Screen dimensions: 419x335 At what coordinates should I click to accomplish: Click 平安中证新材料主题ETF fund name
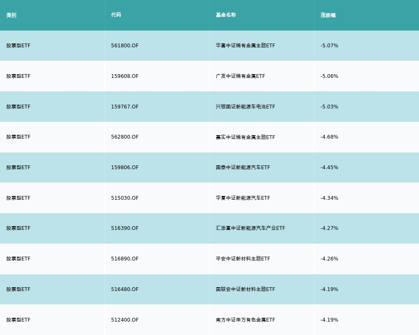pos(243,259)
